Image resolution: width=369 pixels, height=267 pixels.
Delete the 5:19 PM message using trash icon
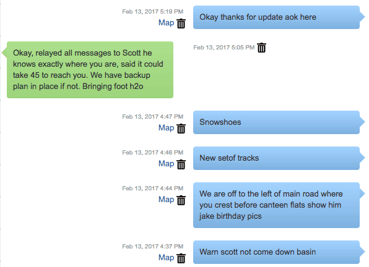coord(181,23)
